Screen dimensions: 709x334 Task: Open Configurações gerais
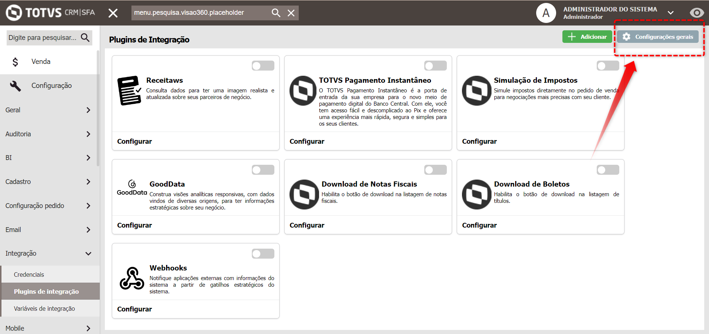point(658,37)
